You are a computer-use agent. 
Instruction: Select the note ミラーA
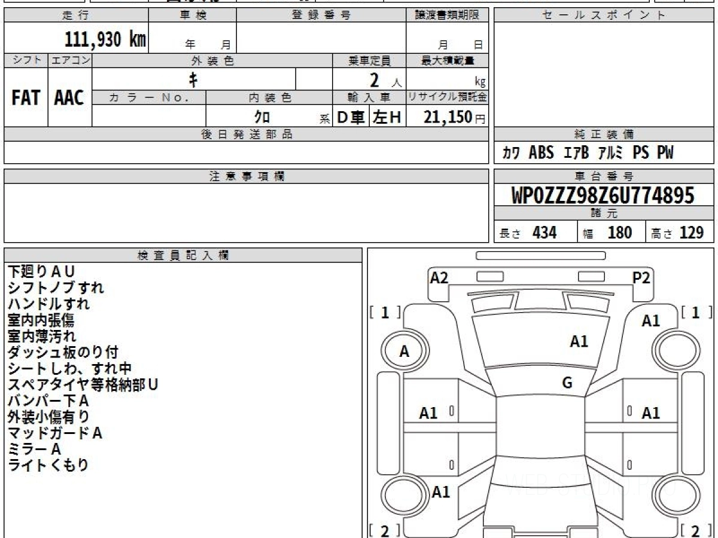35,449
